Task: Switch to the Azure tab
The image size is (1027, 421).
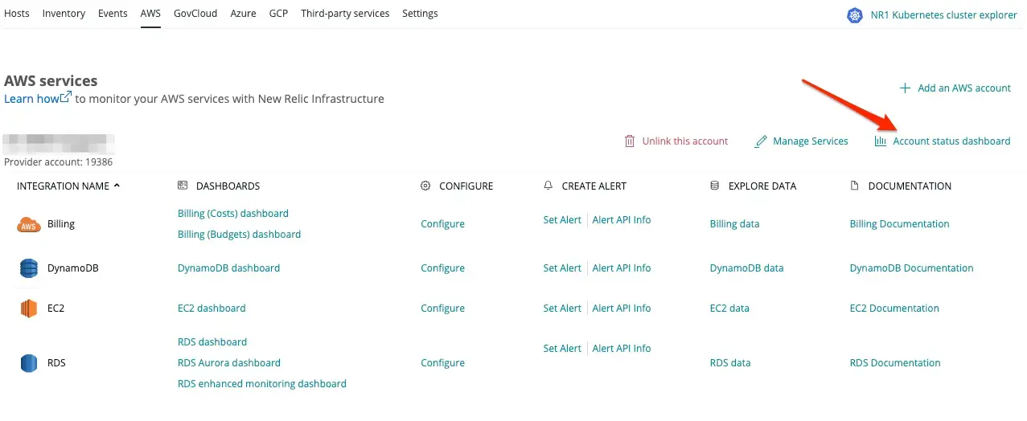Action: [x=243, y=14]
